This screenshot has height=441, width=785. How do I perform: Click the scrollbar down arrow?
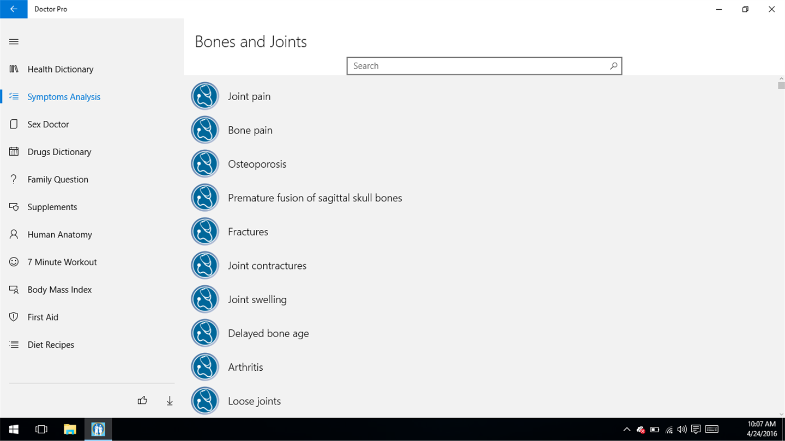pos(781,414)
